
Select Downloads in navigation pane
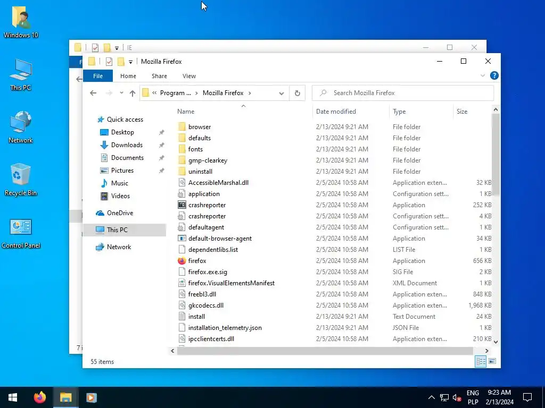point(127,145)
